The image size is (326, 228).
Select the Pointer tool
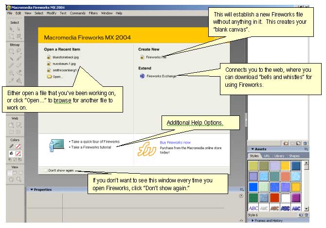11,29
